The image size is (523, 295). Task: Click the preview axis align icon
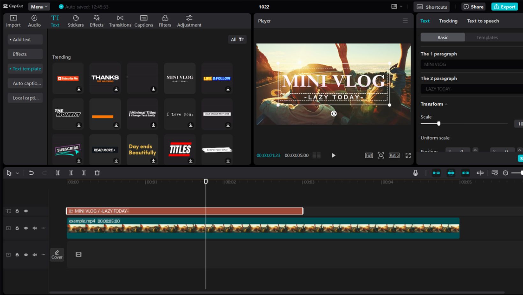[x=480, y=173]
